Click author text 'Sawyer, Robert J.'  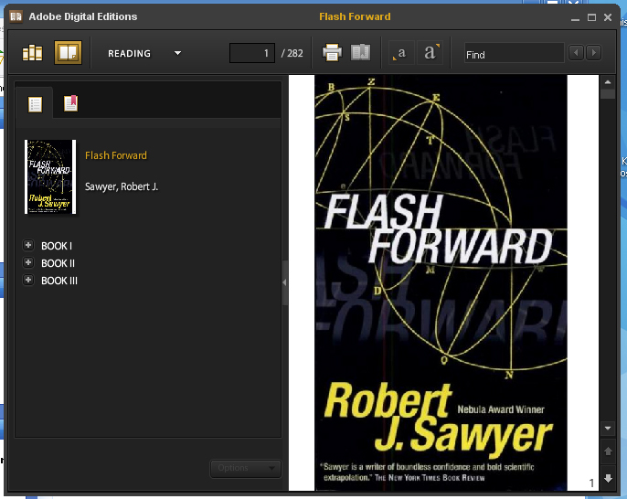122,186
